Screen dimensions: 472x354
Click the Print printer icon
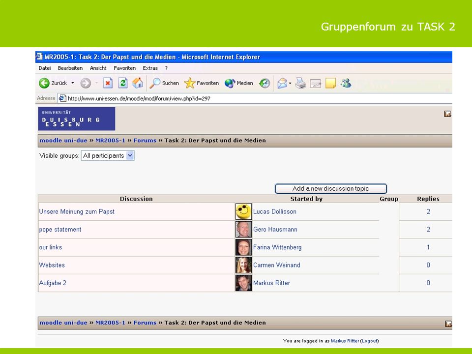[x=300, y=83]
